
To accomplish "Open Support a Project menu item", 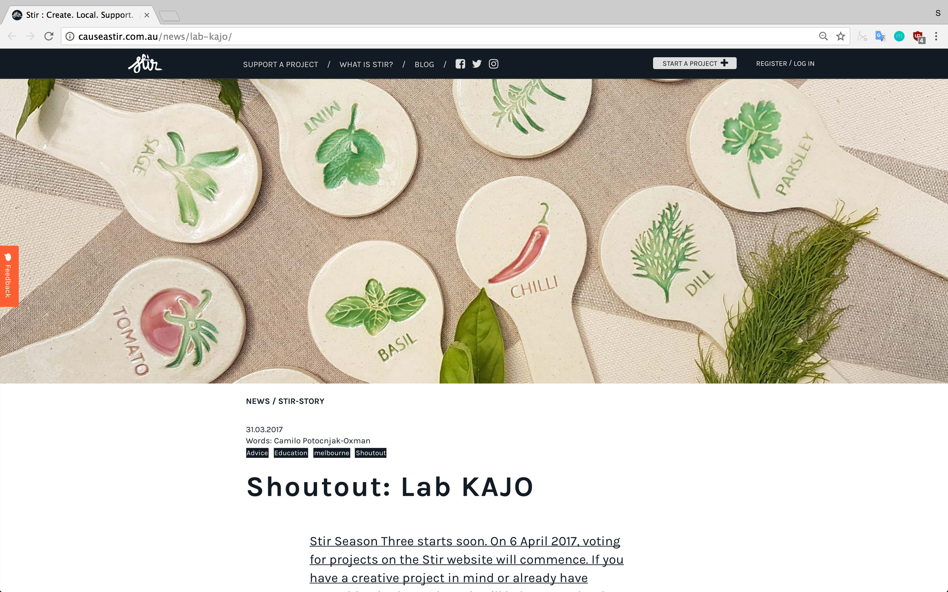I will [x=281, y=64].
